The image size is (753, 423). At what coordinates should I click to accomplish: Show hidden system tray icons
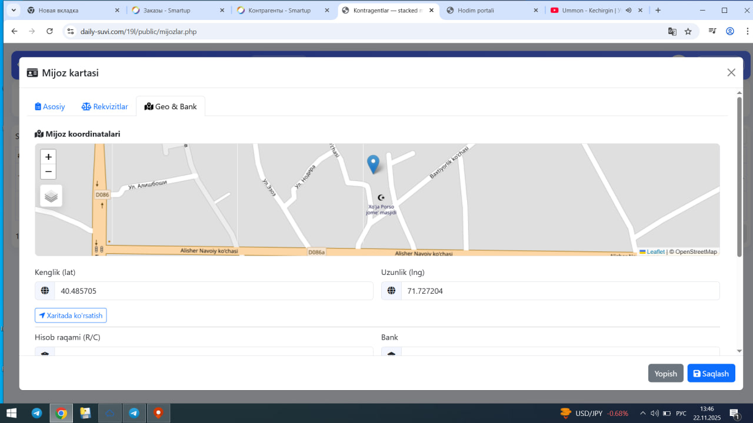tap(642, 413)
